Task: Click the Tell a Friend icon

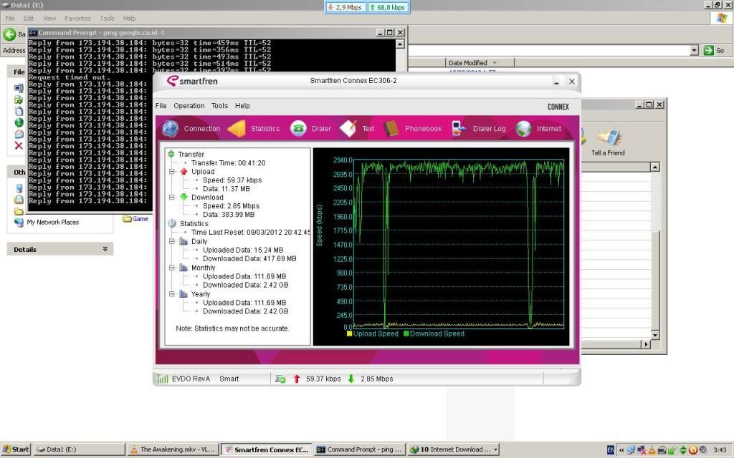Action: pyautogui.click(x=609, y=137)
